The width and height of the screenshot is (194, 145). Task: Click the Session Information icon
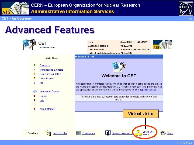pos(108,133)
